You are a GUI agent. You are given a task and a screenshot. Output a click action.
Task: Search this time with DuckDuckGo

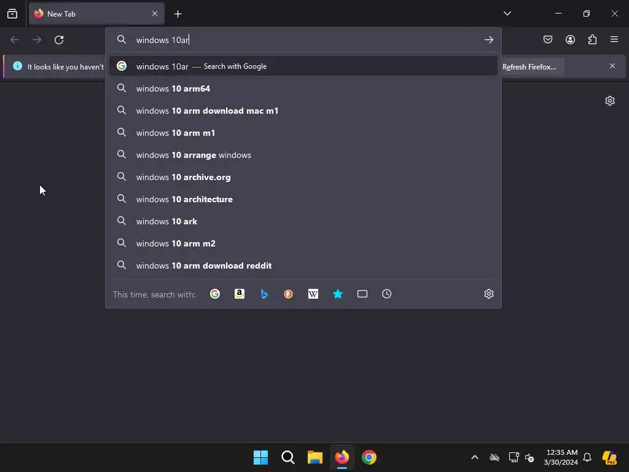point(289,294)
